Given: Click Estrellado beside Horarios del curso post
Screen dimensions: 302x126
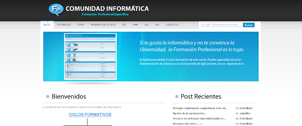Looking at the screenshot, I should [x=246, y=124].
